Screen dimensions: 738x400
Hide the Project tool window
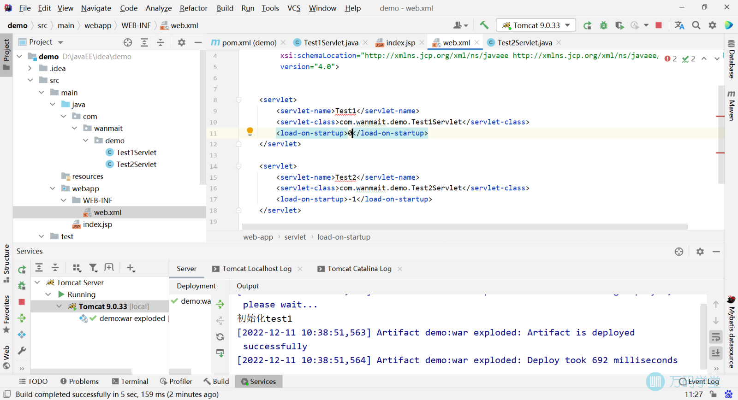198,42
